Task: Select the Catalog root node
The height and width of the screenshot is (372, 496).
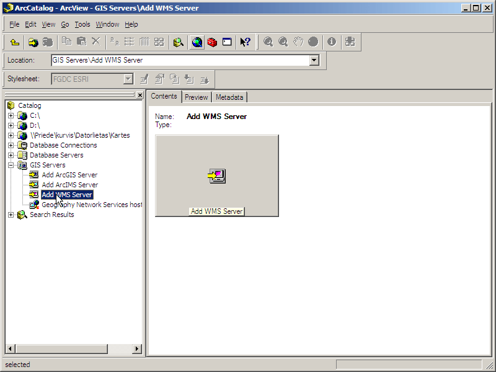Action: (29, 105)
